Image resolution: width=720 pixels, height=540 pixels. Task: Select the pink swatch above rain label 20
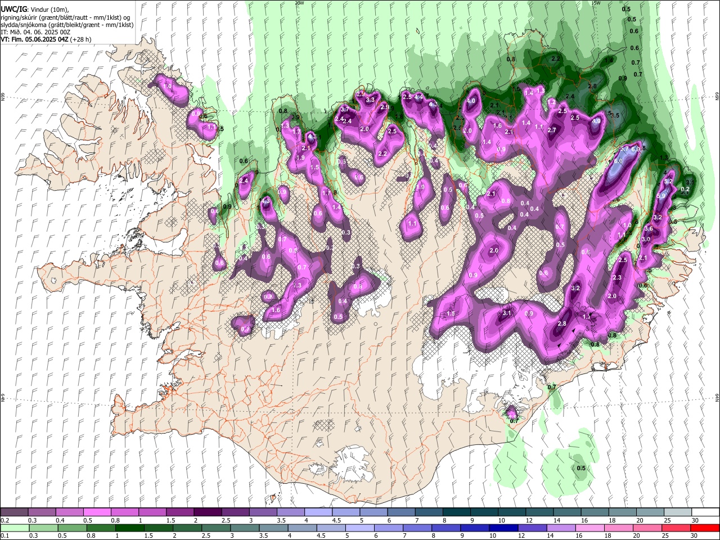[x=646, y=528]
